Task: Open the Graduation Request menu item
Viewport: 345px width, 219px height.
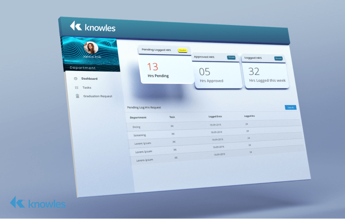Action: [98, 96]
